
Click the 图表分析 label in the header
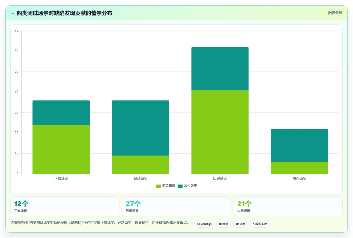[x=335, y=13]
